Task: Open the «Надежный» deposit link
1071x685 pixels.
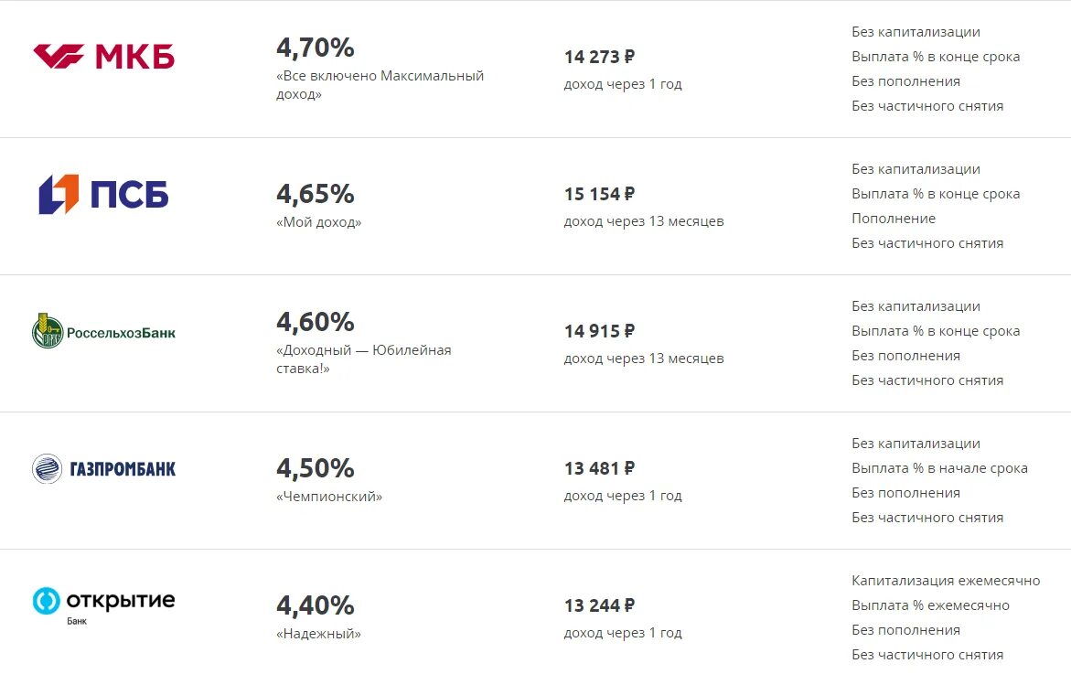Action: 318,634
